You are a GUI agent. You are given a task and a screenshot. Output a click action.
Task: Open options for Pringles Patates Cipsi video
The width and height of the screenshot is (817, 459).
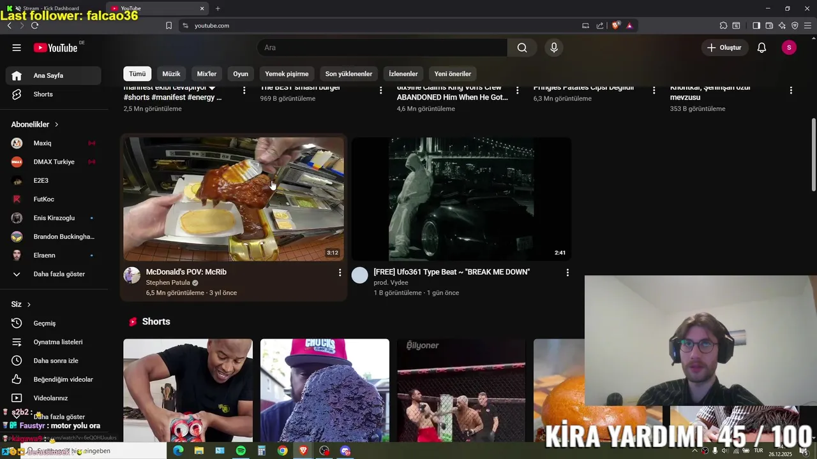[x=654, y=91]
